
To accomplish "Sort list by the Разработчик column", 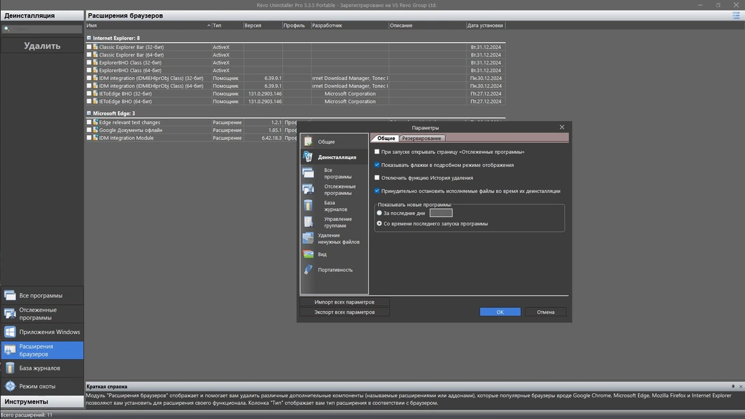I will click(350, 26).
